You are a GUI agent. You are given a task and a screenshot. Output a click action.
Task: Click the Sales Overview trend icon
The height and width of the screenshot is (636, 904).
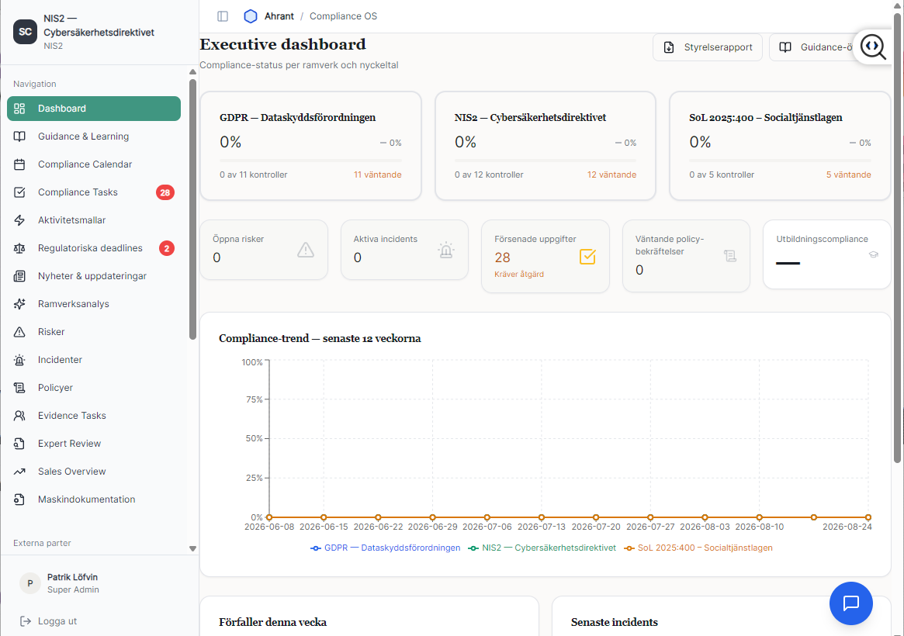pyautogui.click(x=19, y=472)
